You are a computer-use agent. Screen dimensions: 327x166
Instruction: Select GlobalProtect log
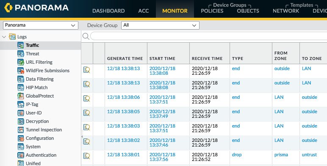pyautogui.click(x=40, y=96)
